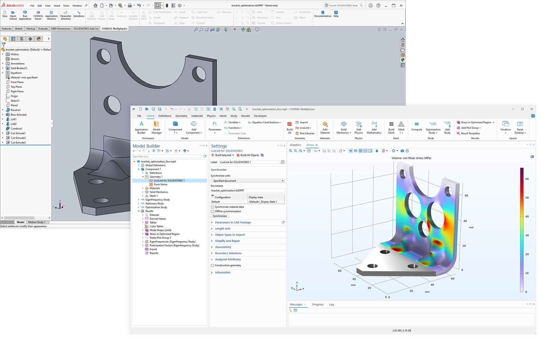Image resolution: width=541 pixels, height=338 pixels.
Task: Open the Synchronize with dropdown
Action: pyautogui.click(x=248, y=181)
